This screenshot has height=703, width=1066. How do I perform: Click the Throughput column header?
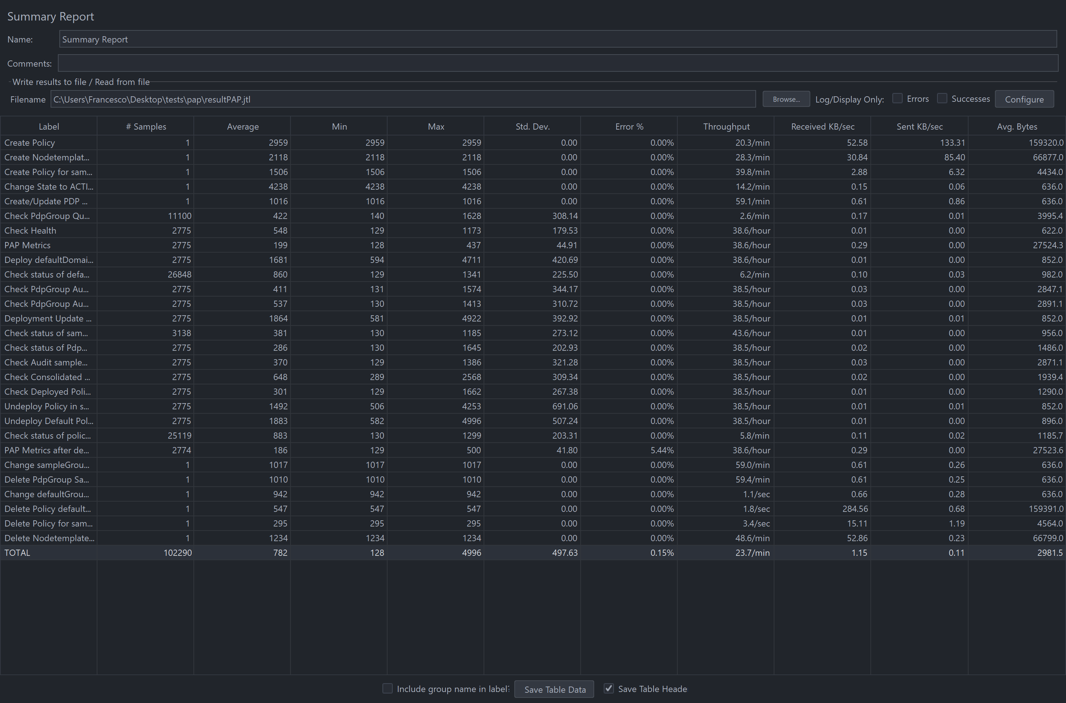pyautogui.click(x=726, y=126)
